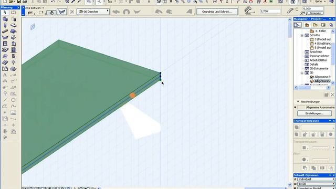Adjust the Transparentpause intensity slider
Viewport: 336px width, 189px height.
tap(320, 148)
